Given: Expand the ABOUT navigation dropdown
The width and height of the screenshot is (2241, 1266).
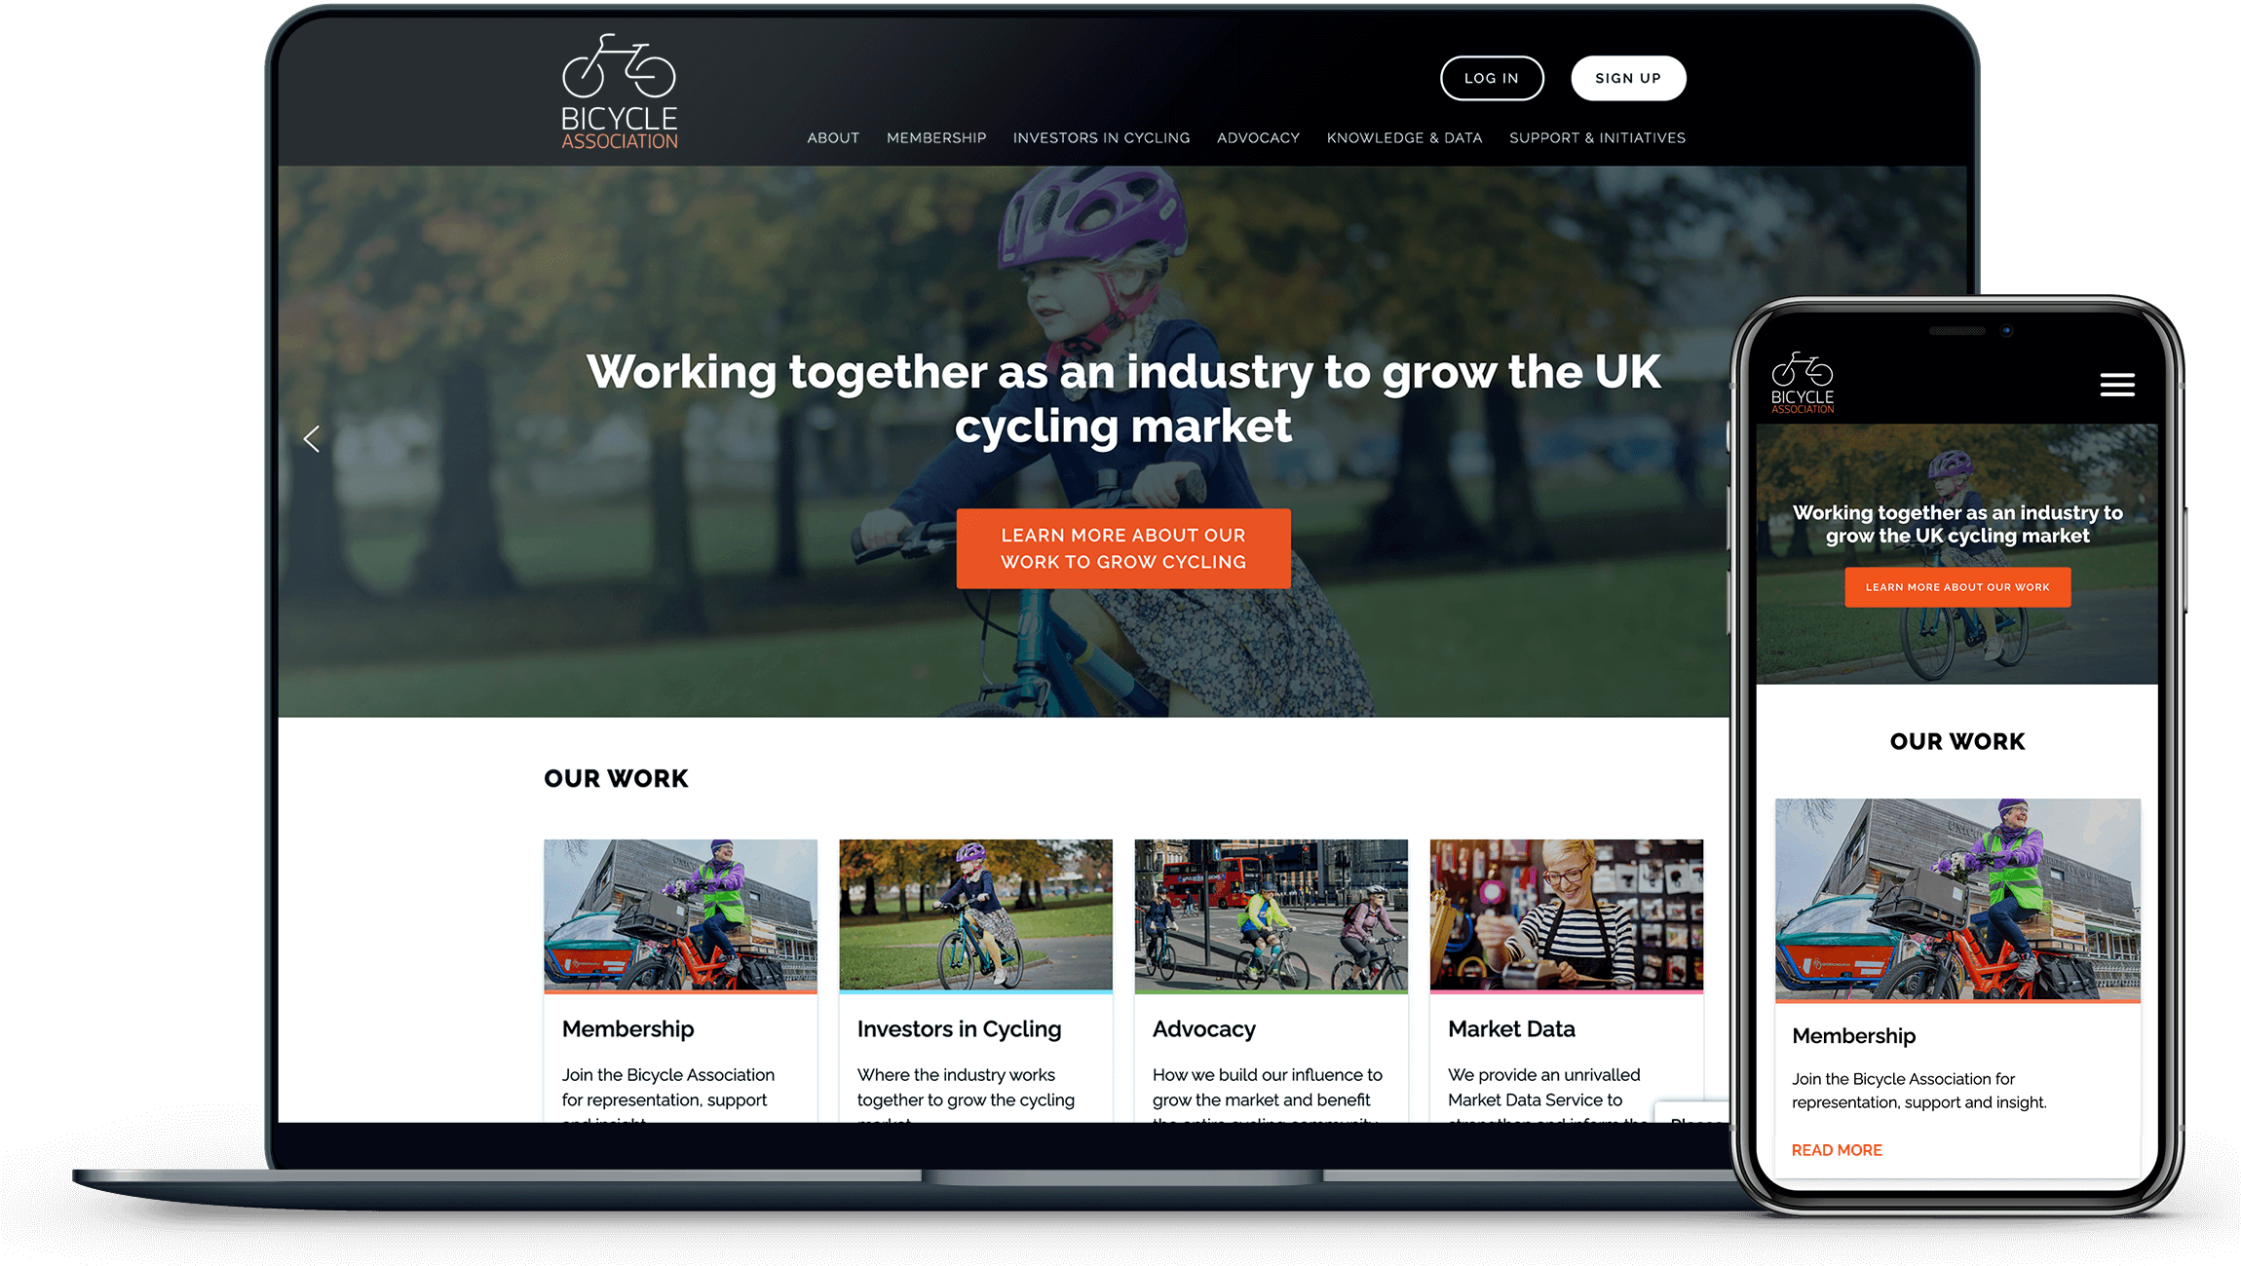Looking at the screenshot, I should tap(833, 137).
